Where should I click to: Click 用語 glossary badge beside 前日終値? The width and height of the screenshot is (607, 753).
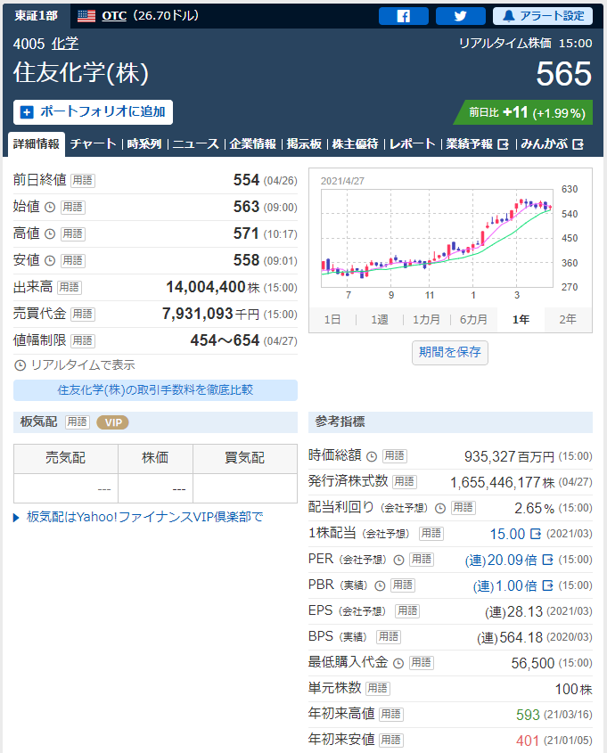(x=83, y=181)
